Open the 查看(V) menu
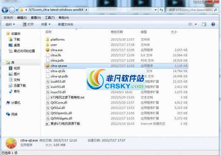Viewport: 221px width, 156px height. (36, 18)
